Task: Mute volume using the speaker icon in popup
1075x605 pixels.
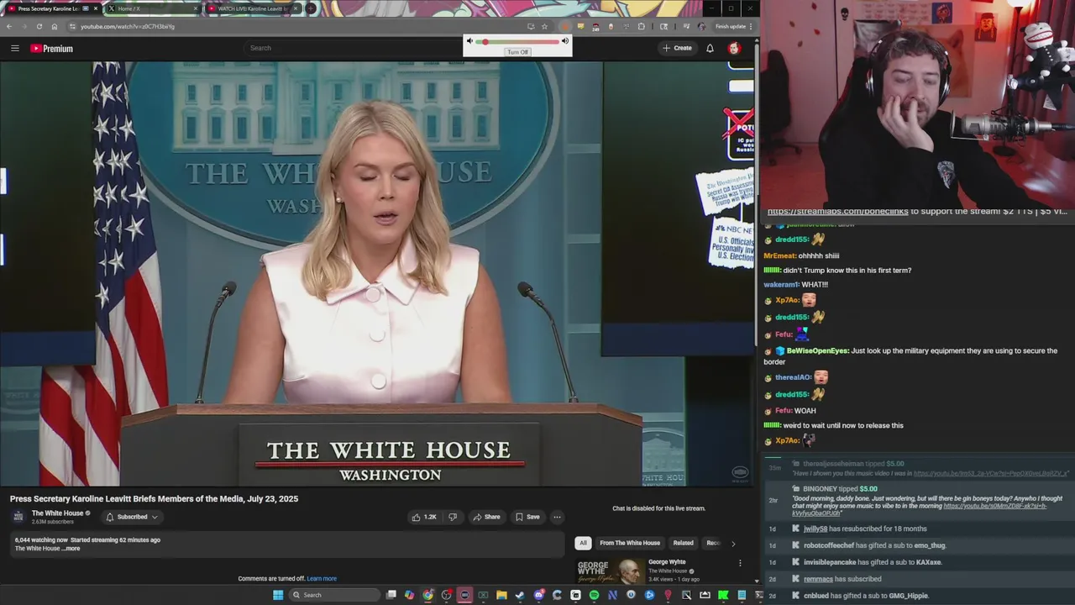Action: (469, 41)
